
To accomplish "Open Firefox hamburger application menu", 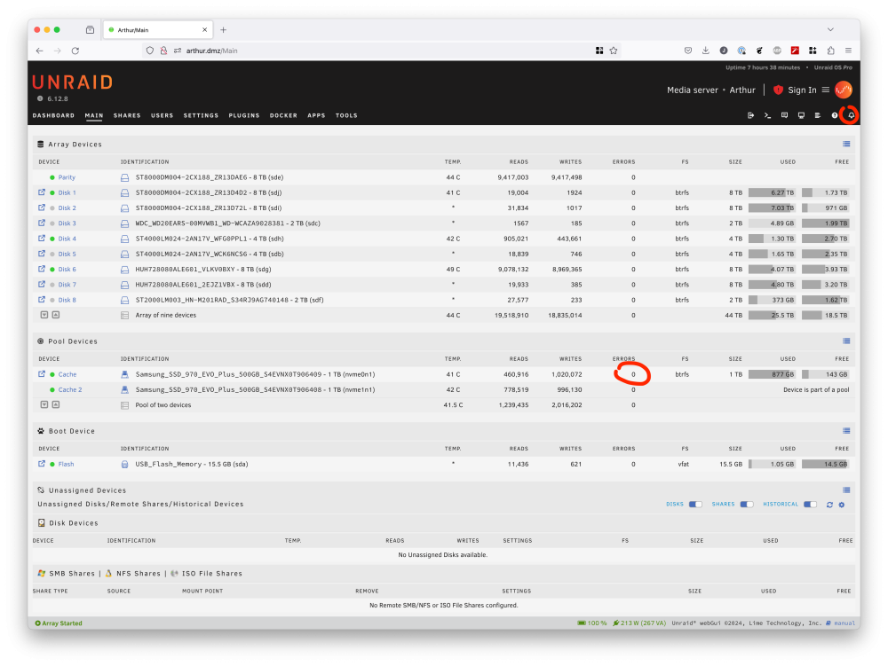I will 848,51.
